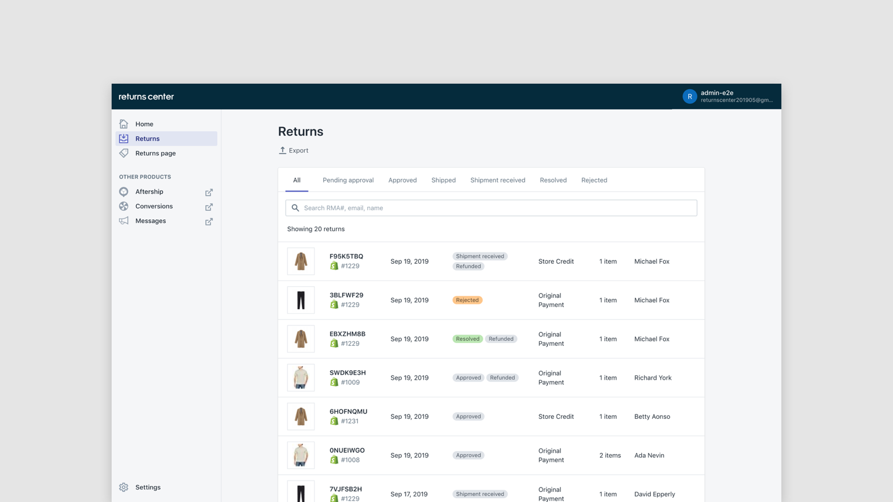893x502 pixels.
Task: Click coat thumbnail for EBXZHM8B
Action: (x=301, y=339)
